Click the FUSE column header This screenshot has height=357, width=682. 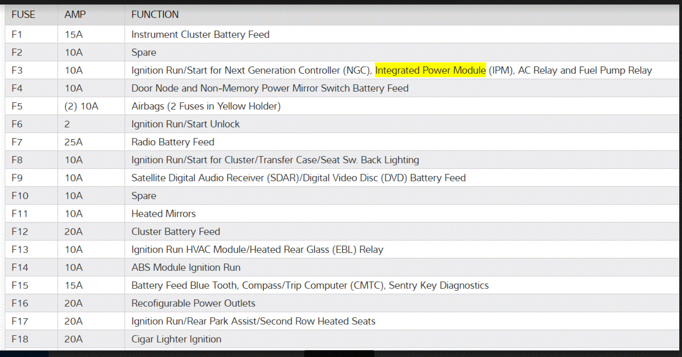coord(23,15)
